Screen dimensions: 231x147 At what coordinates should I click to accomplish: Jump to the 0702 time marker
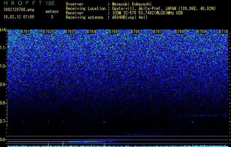pos(47,32)
